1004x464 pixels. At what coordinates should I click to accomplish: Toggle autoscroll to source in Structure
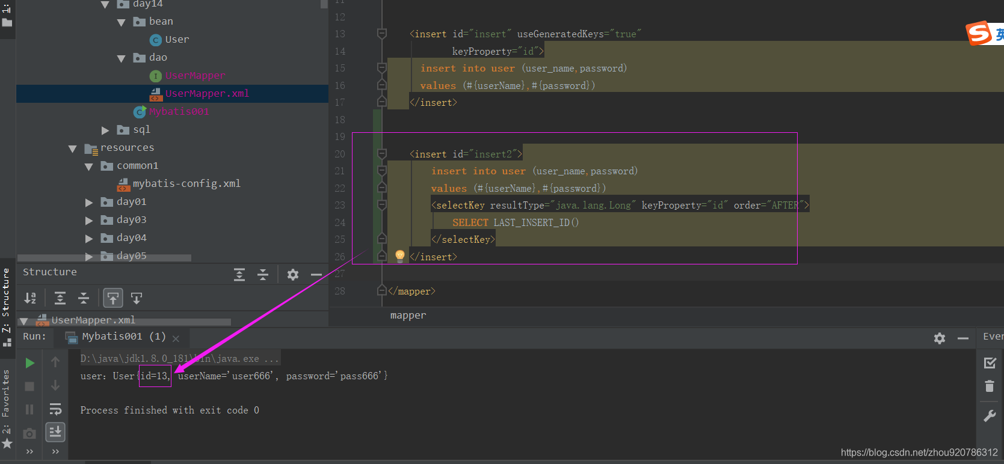pyautogui.click(x=113, y=298)
